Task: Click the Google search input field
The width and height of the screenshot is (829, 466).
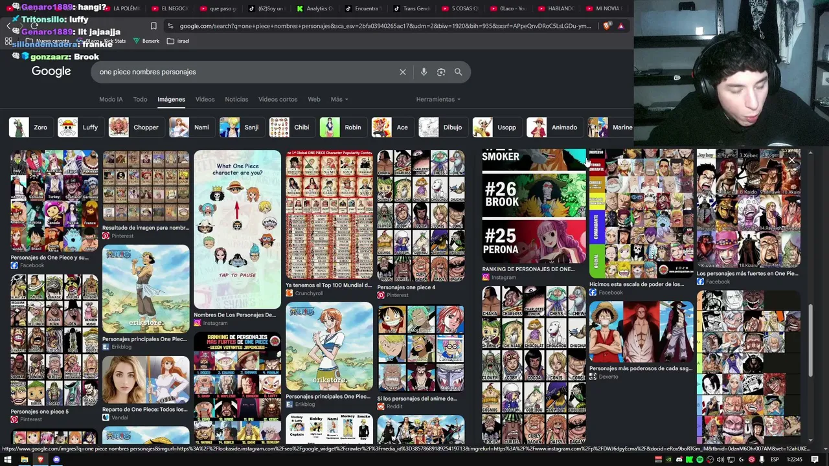Action: 246,72
